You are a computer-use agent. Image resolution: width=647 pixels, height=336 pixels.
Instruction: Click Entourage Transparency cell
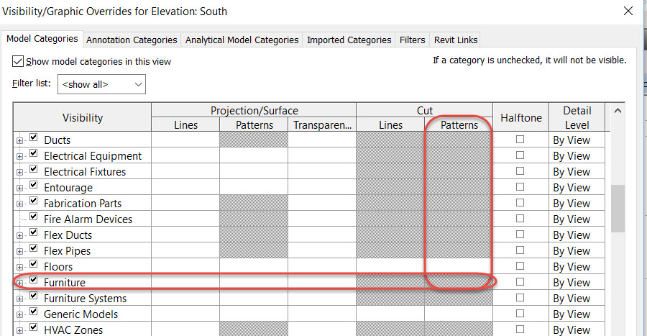click(322, 187)
